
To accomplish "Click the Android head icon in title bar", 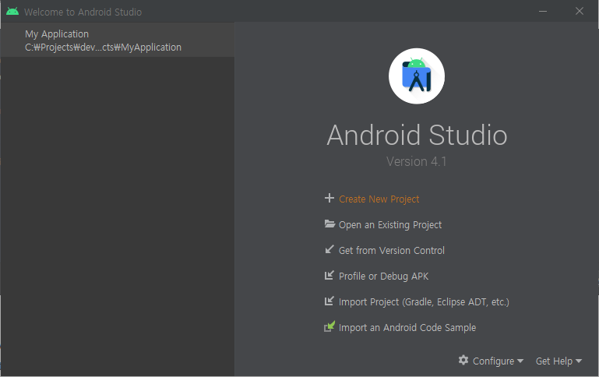I will coord(12,12).
